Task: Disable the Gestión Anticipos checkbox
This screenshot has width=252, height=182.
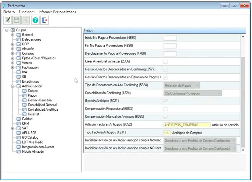Action: pos(165,101)
